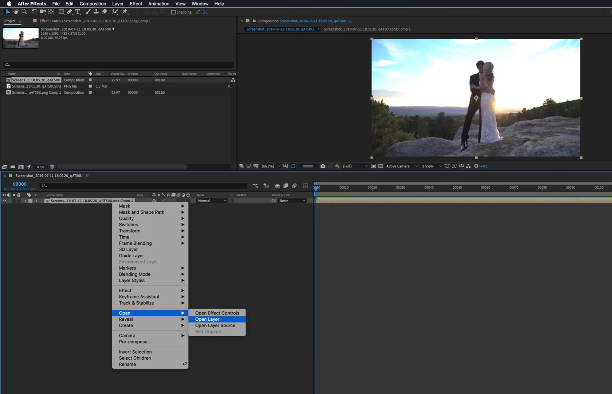The width and height of the screenshot is (612, 394).
Task: Toggle the motion blur switch in timeline
Action: [x=294, y=186]
